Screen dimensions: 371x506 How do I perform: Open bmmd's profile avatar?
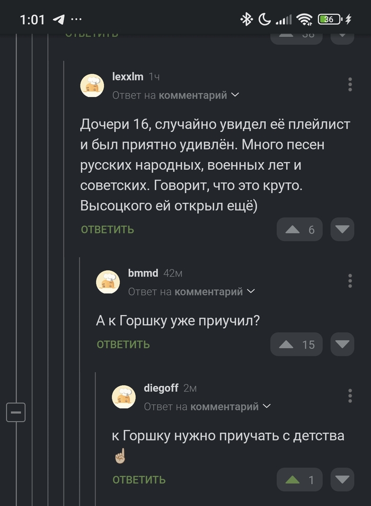(108, 281)
